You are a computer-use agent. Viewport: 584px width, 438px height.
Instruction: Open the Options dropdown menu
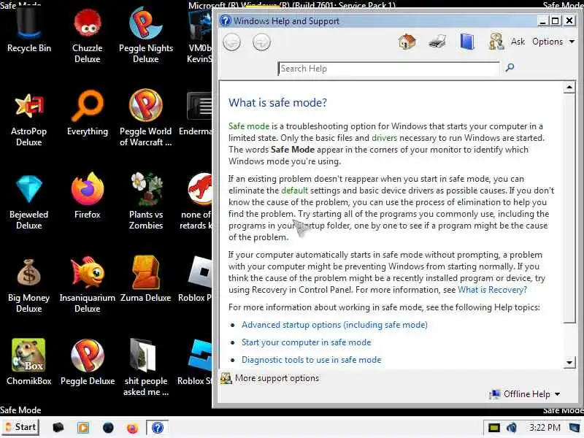click(553, 42)
